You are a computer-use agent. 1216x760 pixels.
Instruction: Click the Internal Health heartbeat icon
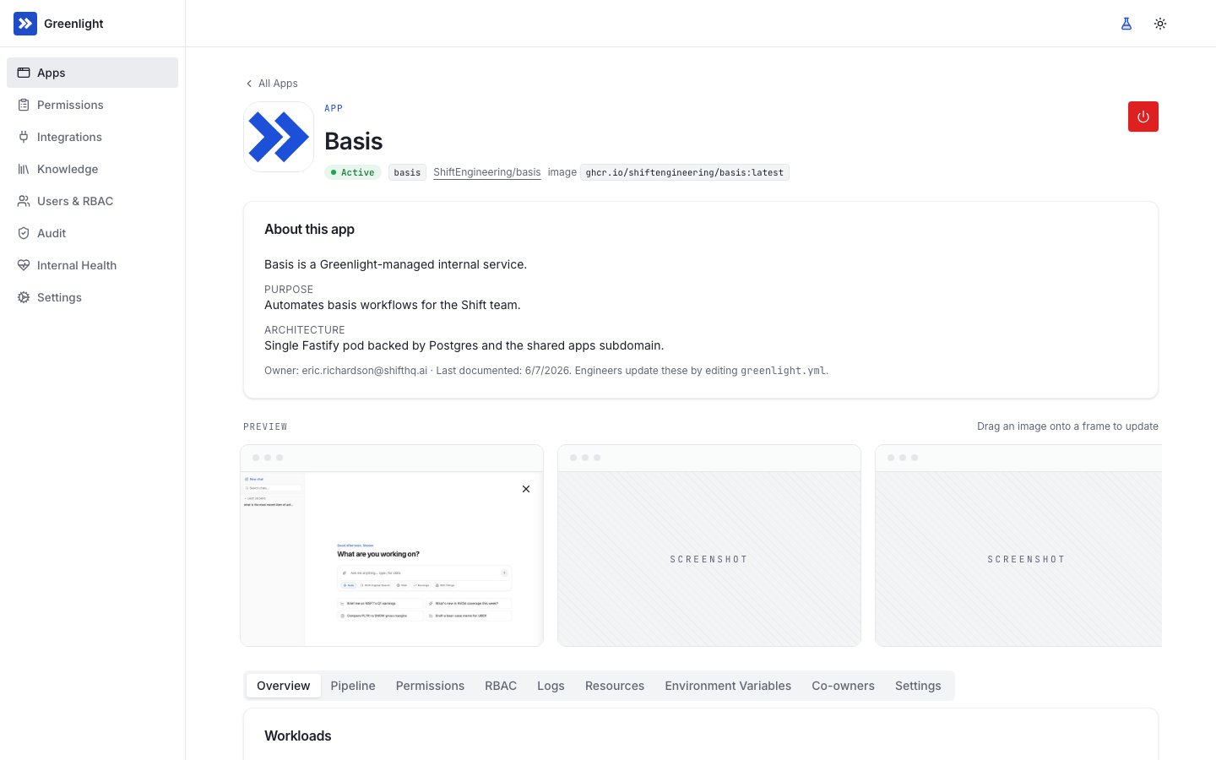(x=24, y=265)
